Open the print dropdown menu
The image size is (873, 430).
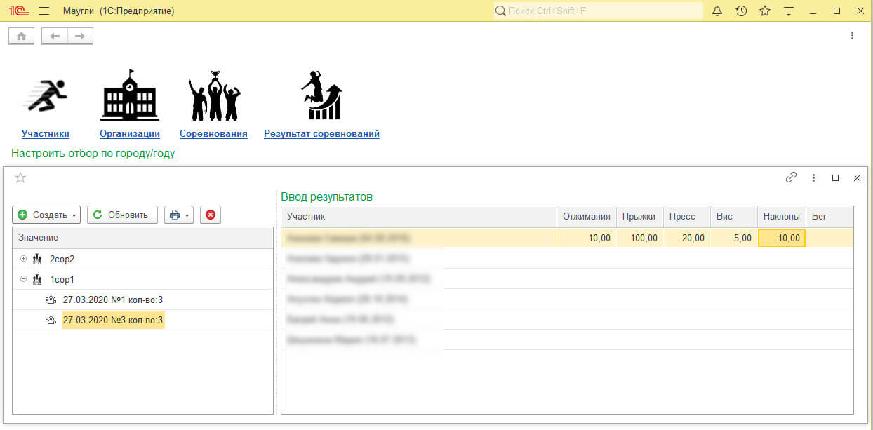point(179,215)
